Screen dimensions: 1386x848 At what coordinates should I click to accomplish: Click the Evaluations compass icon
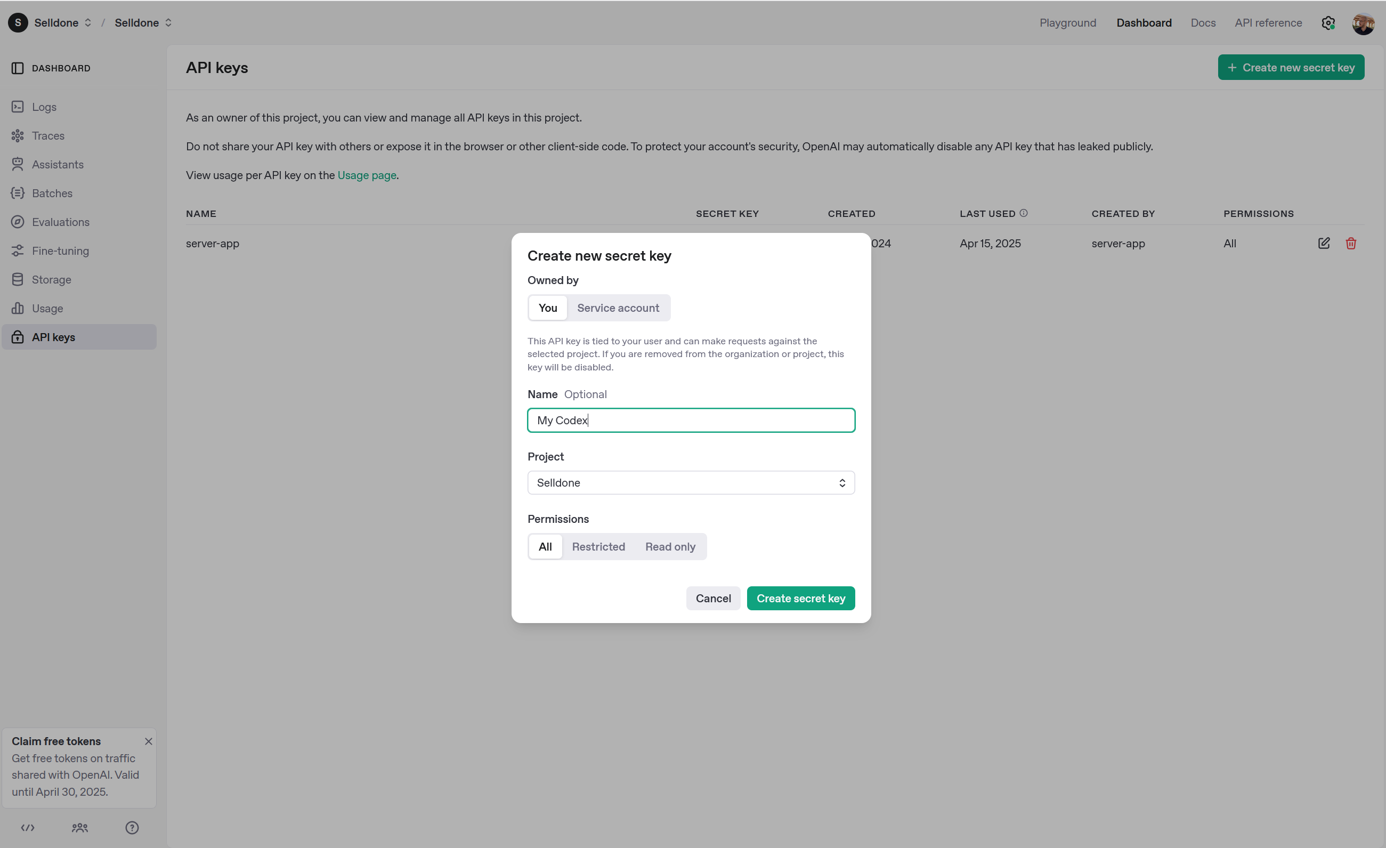pos(18,222)
